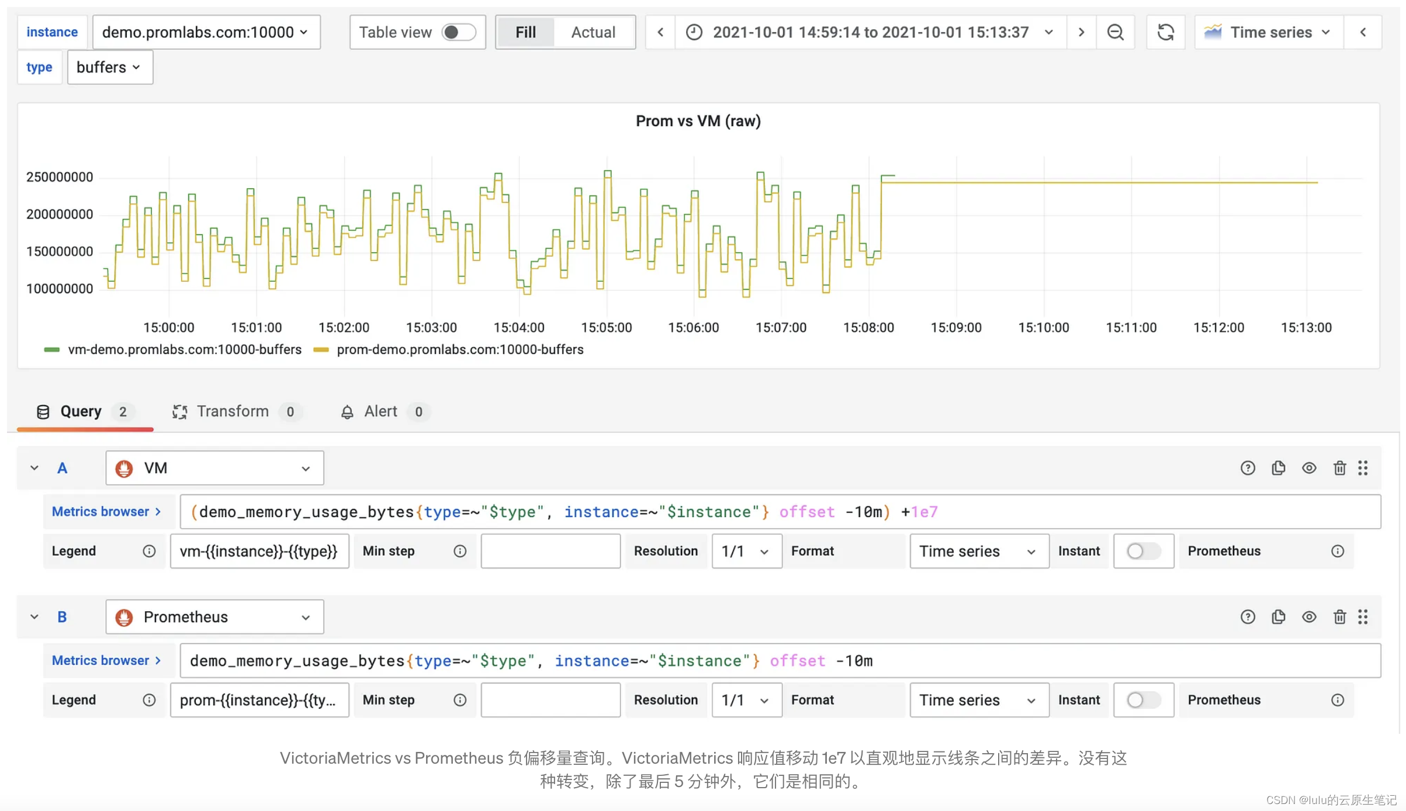This screenshot has width=1406, height=811.
Task: Collapse query row A
Action: tap(34, 468)
